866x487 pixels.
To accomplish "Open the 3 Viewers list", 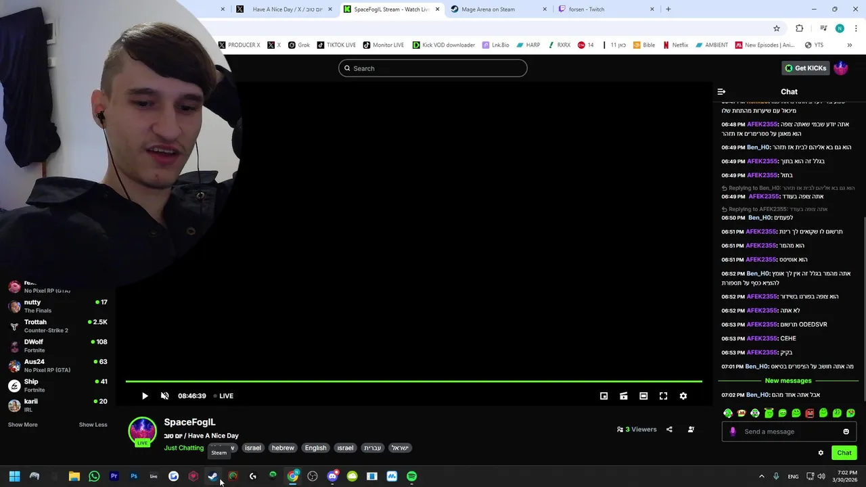I will click(x=637, y=430).
